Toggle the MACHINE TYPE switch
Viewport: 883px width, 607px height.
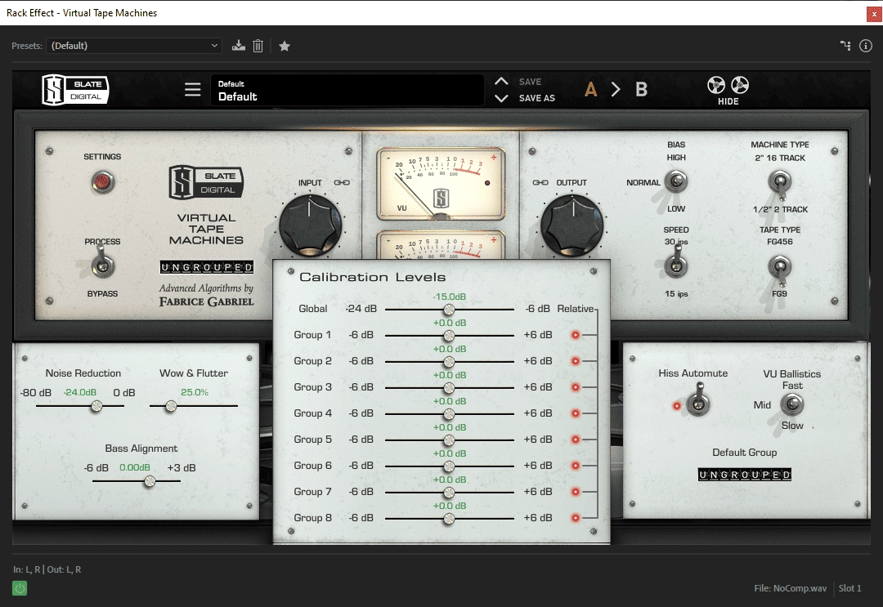click(x=780, y=183)
